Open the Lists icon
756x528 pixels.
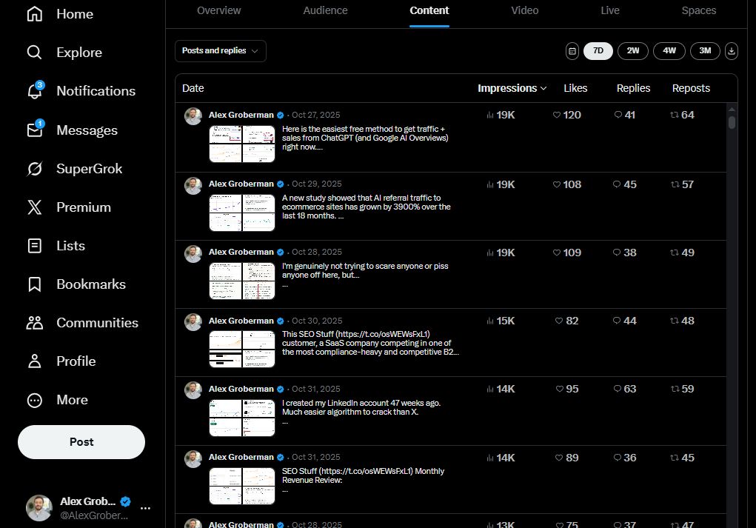click(x=34, y=246)
